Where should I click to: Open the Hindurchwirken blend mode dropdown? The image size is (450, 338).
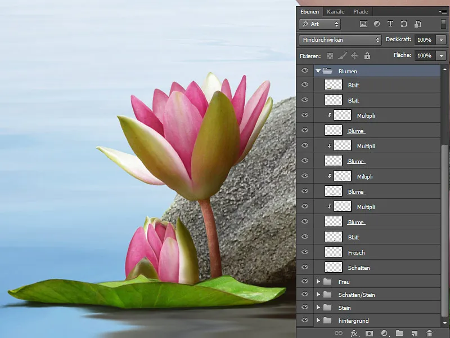tap(340, 39)
